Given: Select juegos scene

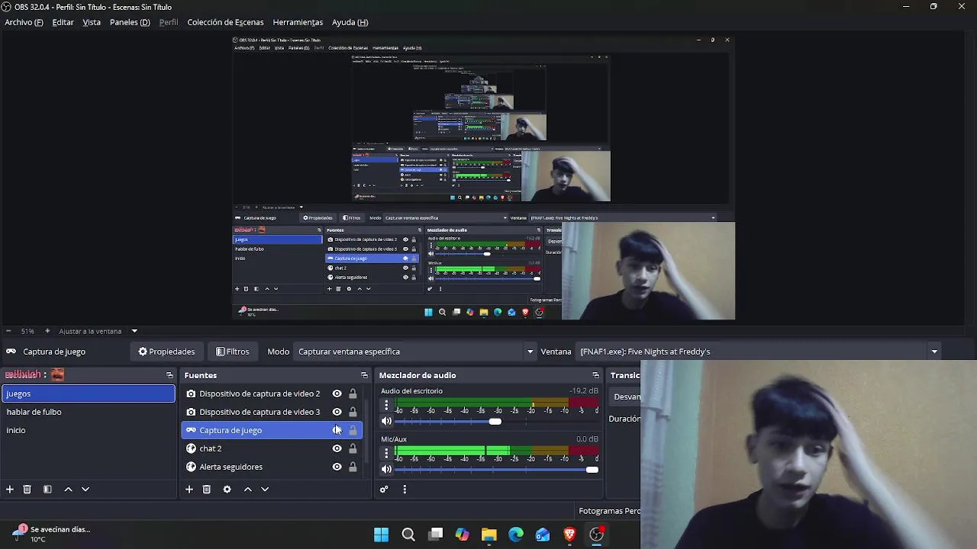Looking at the screenshot, I should tap(89, 393).
